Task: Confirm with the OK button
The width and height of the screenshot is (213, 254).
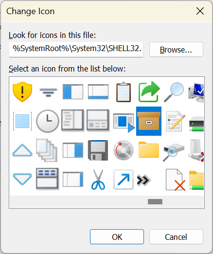Action: [117, 237]
